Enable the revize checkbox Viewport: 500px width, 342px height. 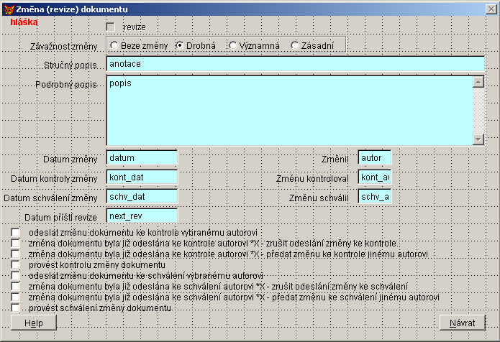click(x=111, y=27)
